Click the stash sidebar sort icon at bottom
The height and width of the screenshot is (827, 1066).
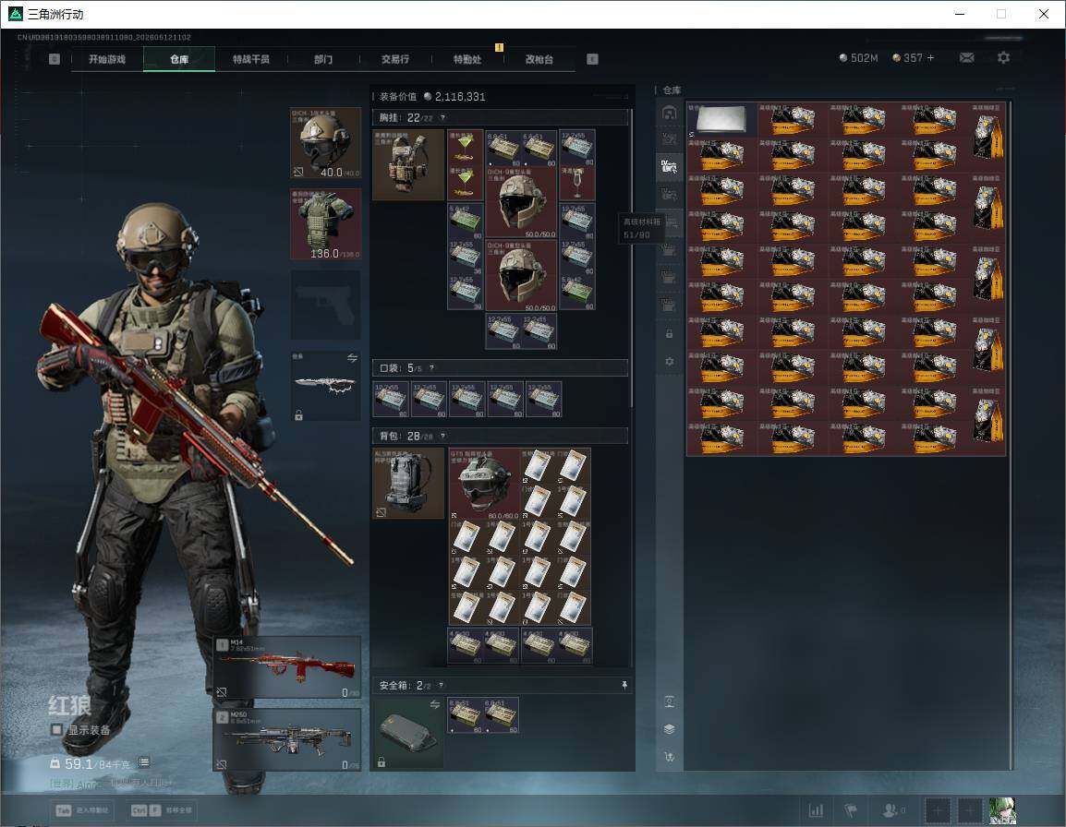(x=670, y=756)
